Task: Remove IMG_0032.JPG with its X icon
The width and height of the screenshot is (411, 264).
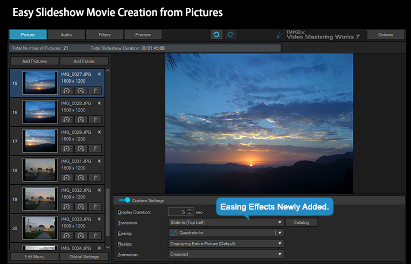Action: [100, 191]
